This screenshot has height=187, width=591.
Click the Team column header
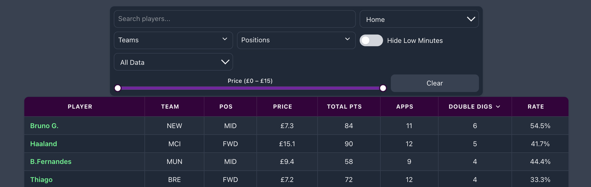point(170,107)
